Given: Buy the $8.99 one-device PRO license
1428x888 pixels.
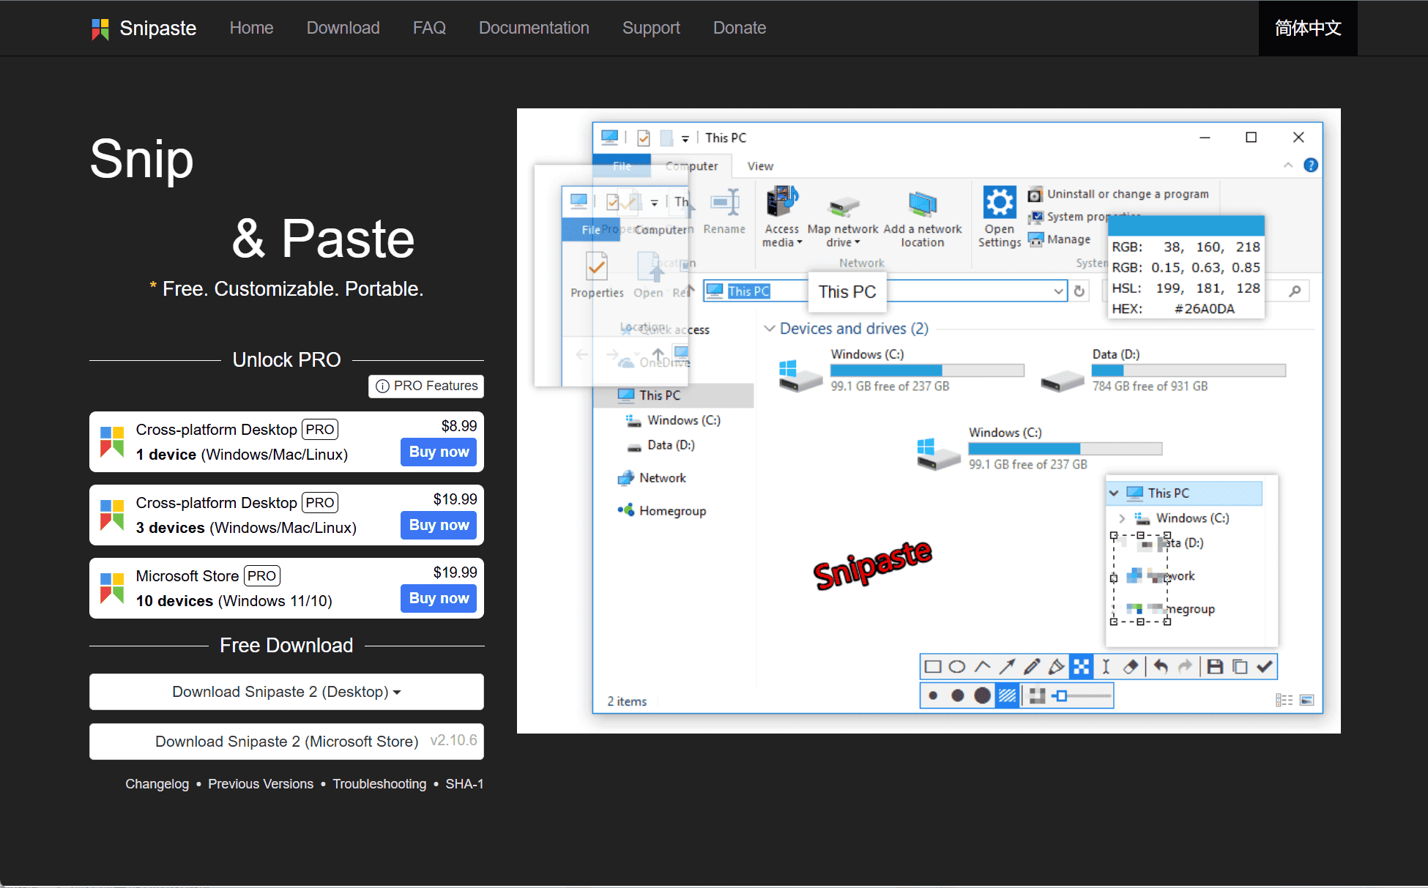Looking at the screenshot, I should click(439, 452).
